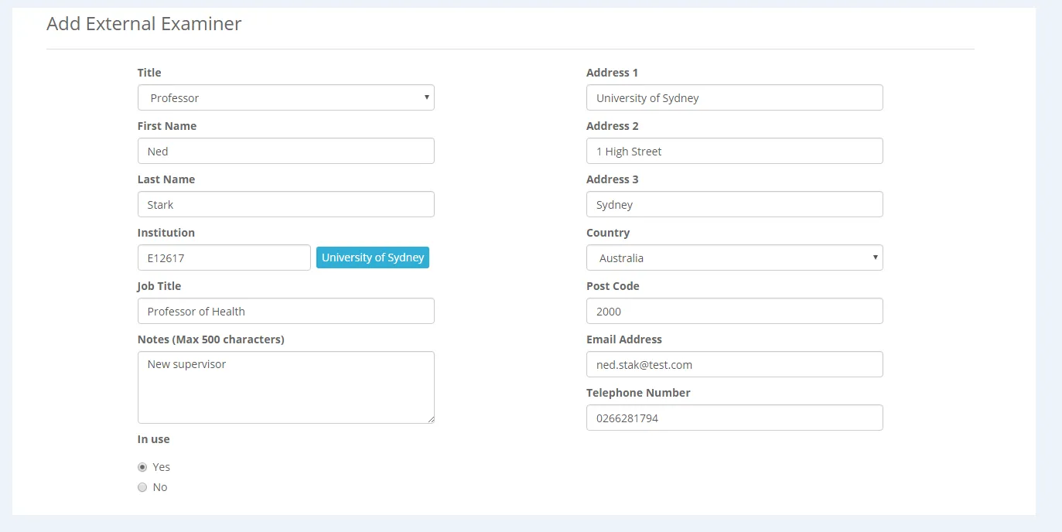Select the Last Name field showing 'Stark'
This screenshot has width=1062, height=532.
pos(285,203)
